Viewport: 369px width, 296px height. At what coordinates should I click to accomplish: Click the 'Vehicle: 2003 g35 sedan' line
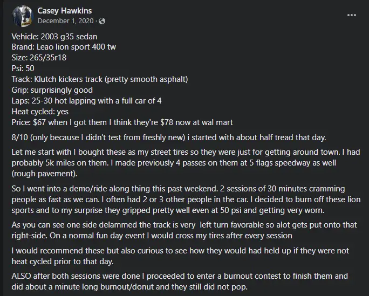tap(54, 37)
